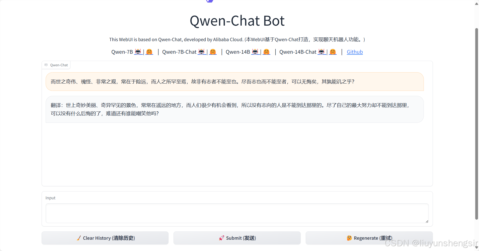Open the Qwen-7B ModelScope robot icon link
479x251 pixels.
138,52
